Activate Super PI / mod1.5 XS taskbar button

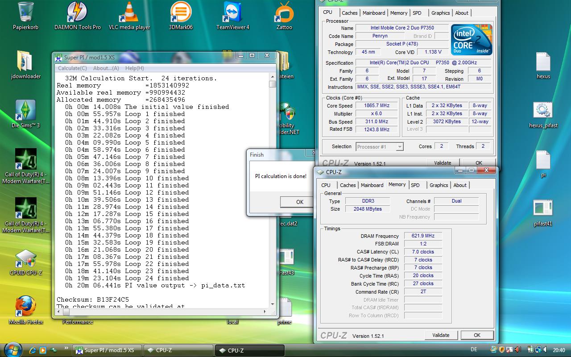pos(106,350)
